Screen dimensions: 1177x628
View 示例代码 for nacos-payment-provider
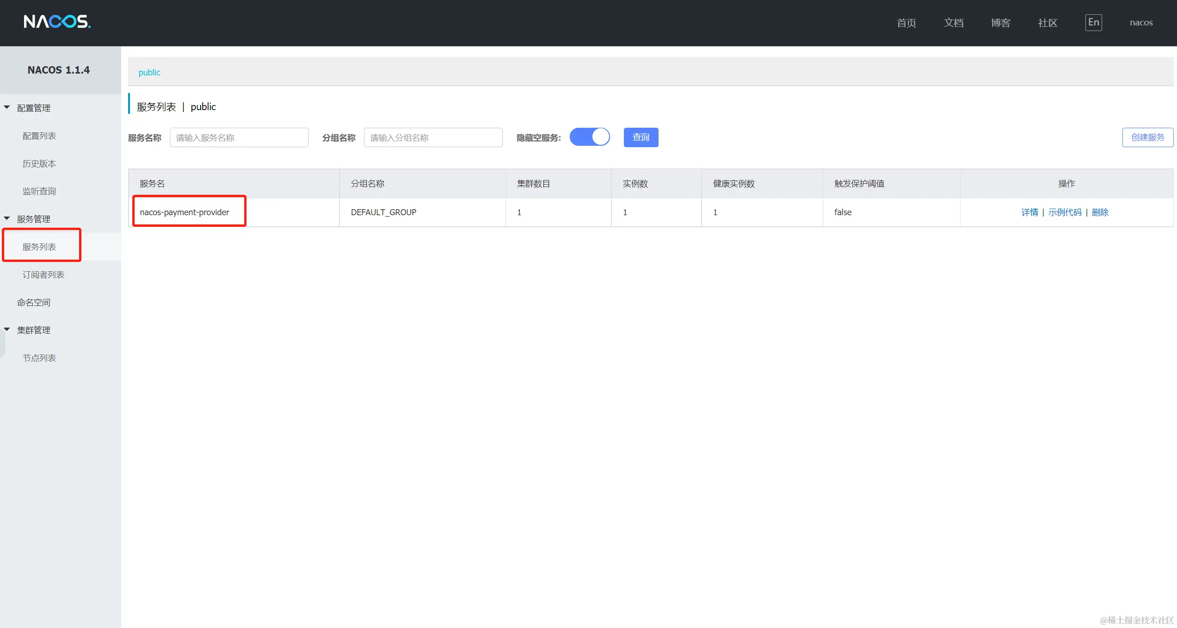click(x=1065, y=212)
